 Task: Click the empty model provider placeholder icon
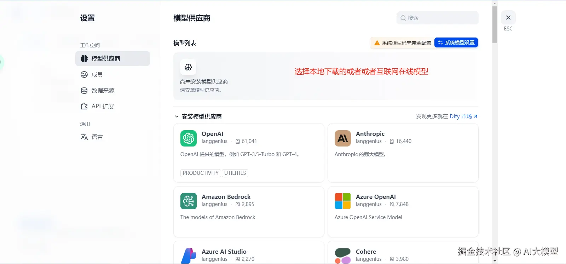point(188,67)
